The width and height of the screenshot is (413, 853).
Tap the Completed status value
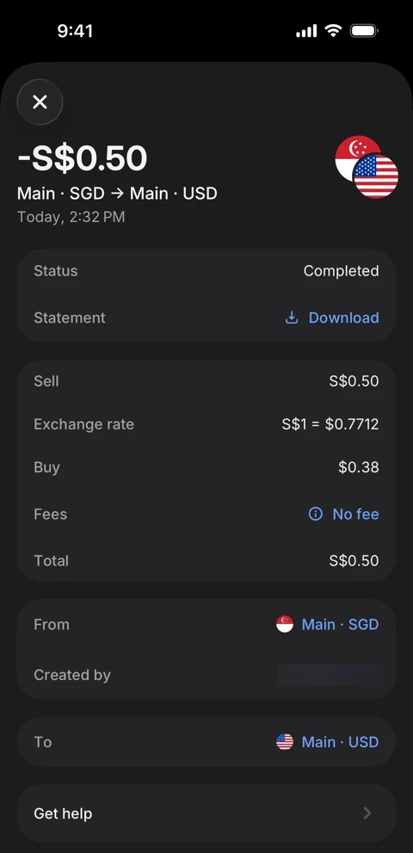[x=342, y=271]
